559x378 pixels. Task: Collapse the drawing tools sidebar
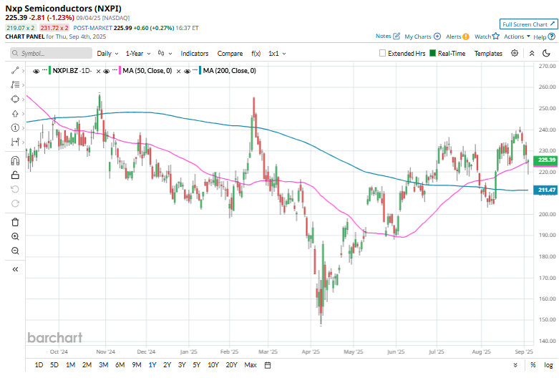(15, 269)
